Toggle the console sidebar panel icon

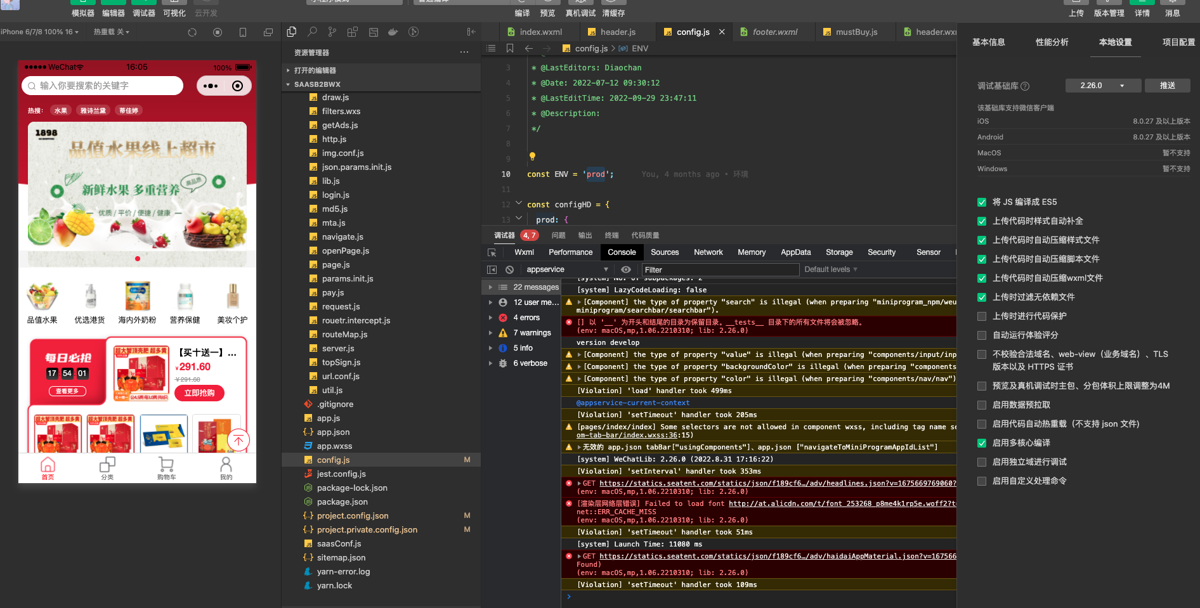pyautogui.click(x=492, y=269)
